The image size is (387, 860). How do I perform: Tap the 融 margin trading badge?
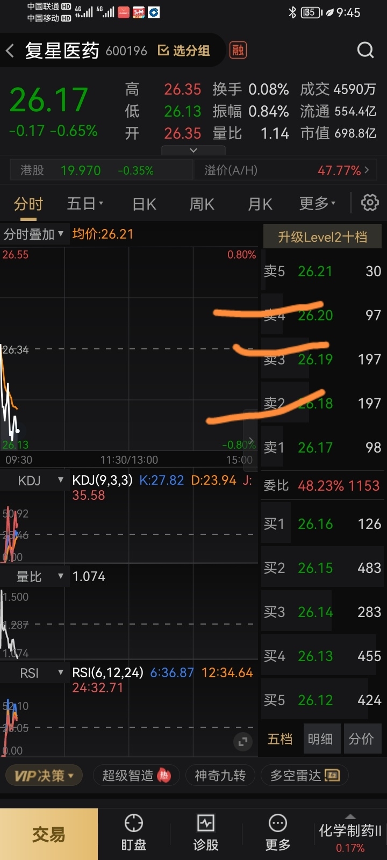238,51
